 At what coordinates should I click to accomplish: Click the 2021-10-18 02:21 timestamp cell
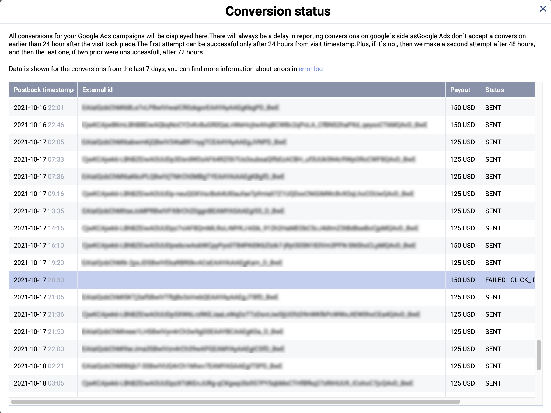pyautogui.click(x=39, y=366)
